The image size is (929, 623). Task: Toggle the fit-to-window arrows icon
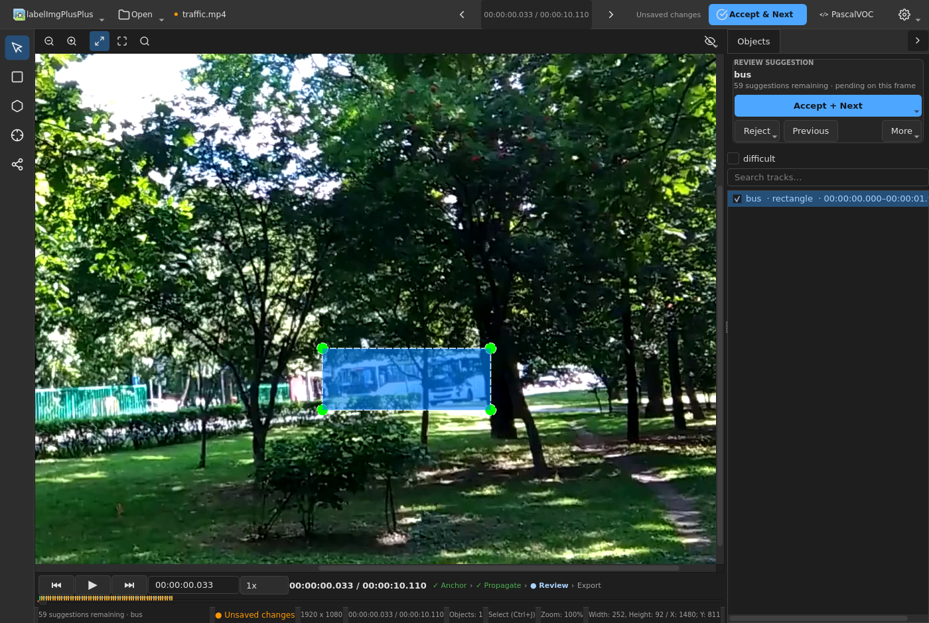pos(100,41)
